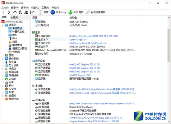The width and height of the screenshot is (171, 124).
Task: Switch to the 收藏夹 tab
Action: [14, 17]
